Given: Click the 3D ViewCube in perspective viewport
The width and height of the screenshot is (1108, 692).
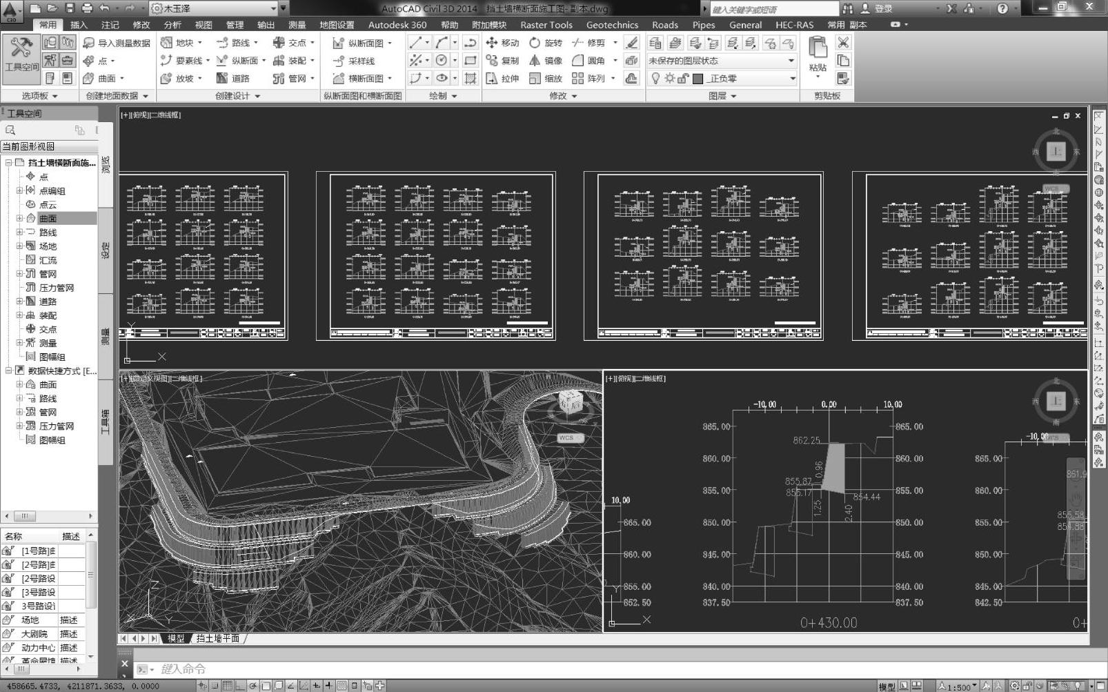Looking at the screenshot, I should click(x=571, y=401).
